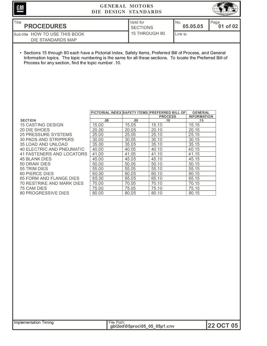The image size is (267, 346).
Task: Click the SAFETY ITEMS column header
Action: [x=135, y=112]
